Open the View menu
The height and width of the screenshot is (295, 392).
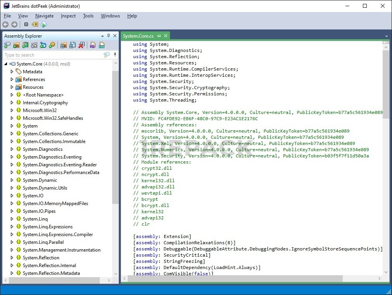(x=23, y=16)
